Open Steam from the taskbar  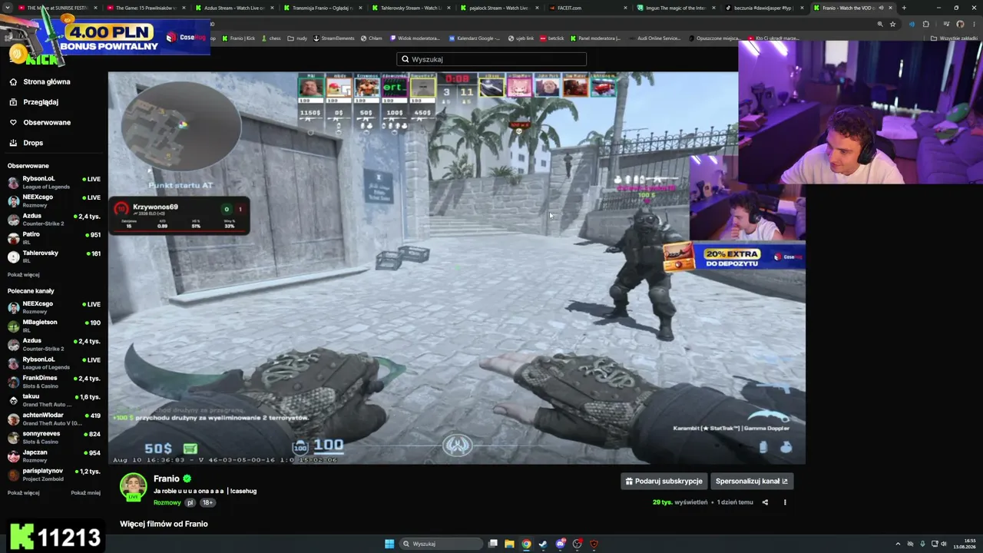(543, 544)
